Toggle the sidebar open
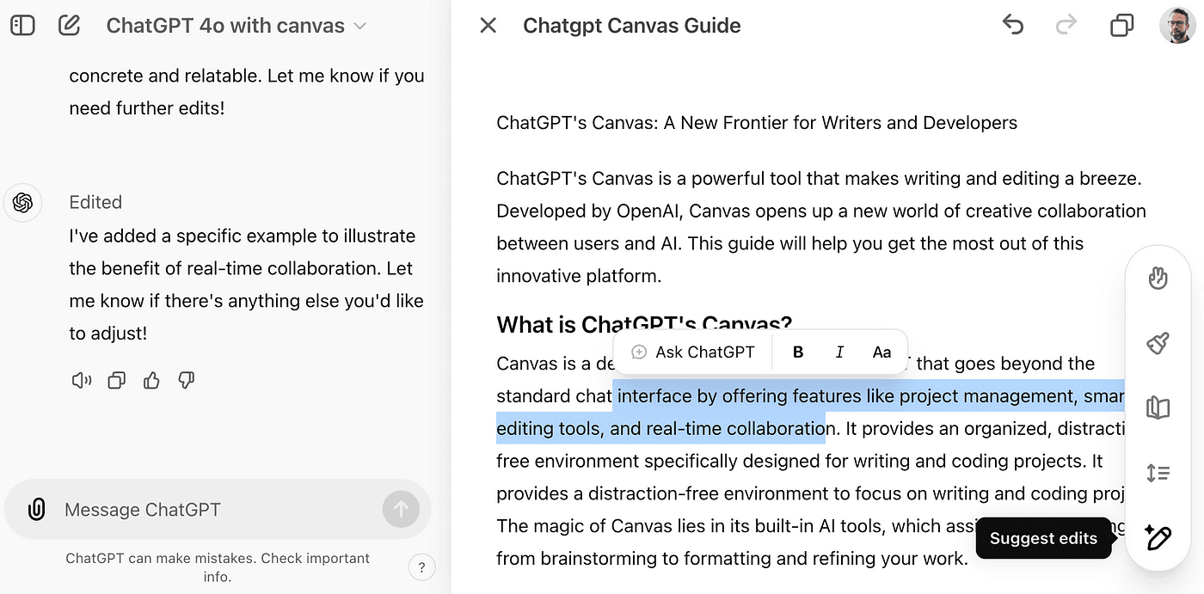The image size is (1204, 594). (x=22, y=25)
